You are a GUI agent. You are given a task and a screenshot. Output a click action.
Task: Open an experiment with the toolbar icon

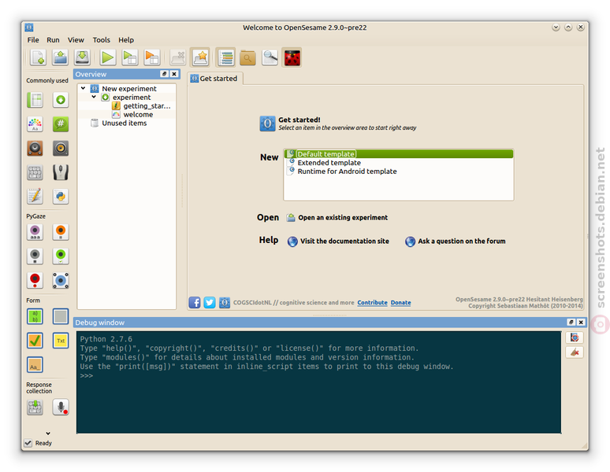pyautogui.click(x=61, y=57)
